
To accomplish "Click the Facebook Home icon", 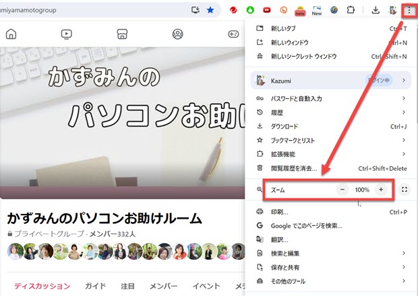I will tap(11, 34).
